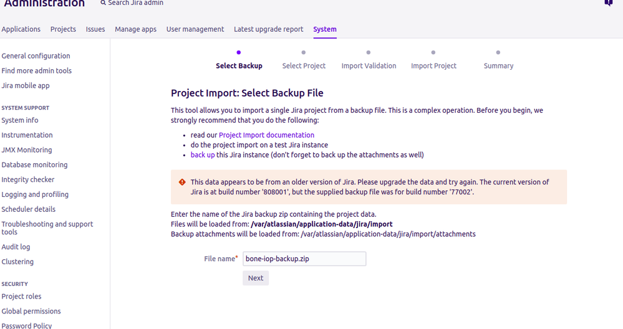623x329 pixels.
Task: Click the import directory path text
Action: point(321,224)
